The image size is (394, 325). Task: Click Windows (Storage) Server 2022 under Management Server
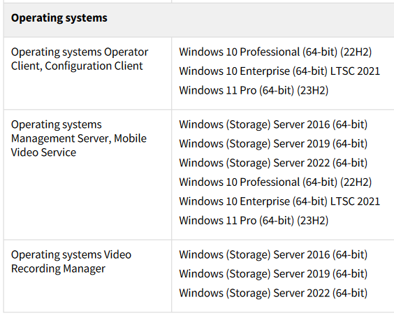tap(273, 163)
